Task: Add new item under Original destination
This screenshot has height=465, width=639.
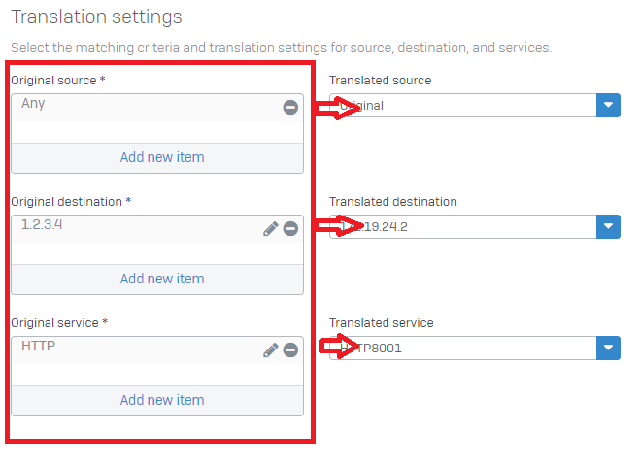Action: pyautogui.click(x=162, y=279)
